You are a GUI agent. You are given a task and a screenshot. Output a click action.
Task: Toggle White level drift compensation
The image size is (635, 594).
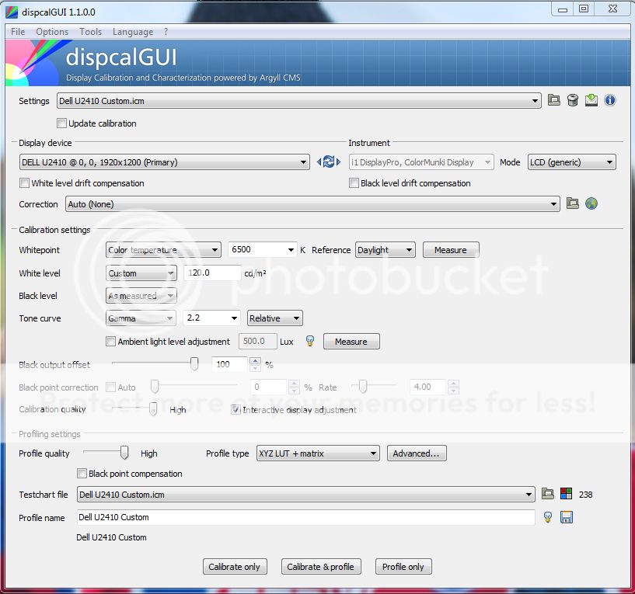(x=24, y=183)
